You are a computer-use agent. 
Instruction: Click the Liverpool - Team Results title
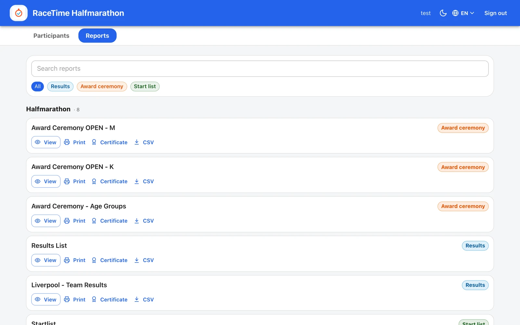(x=69, y=285)
